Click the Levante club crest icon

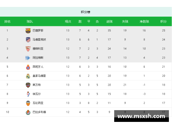tap(28, 85)
